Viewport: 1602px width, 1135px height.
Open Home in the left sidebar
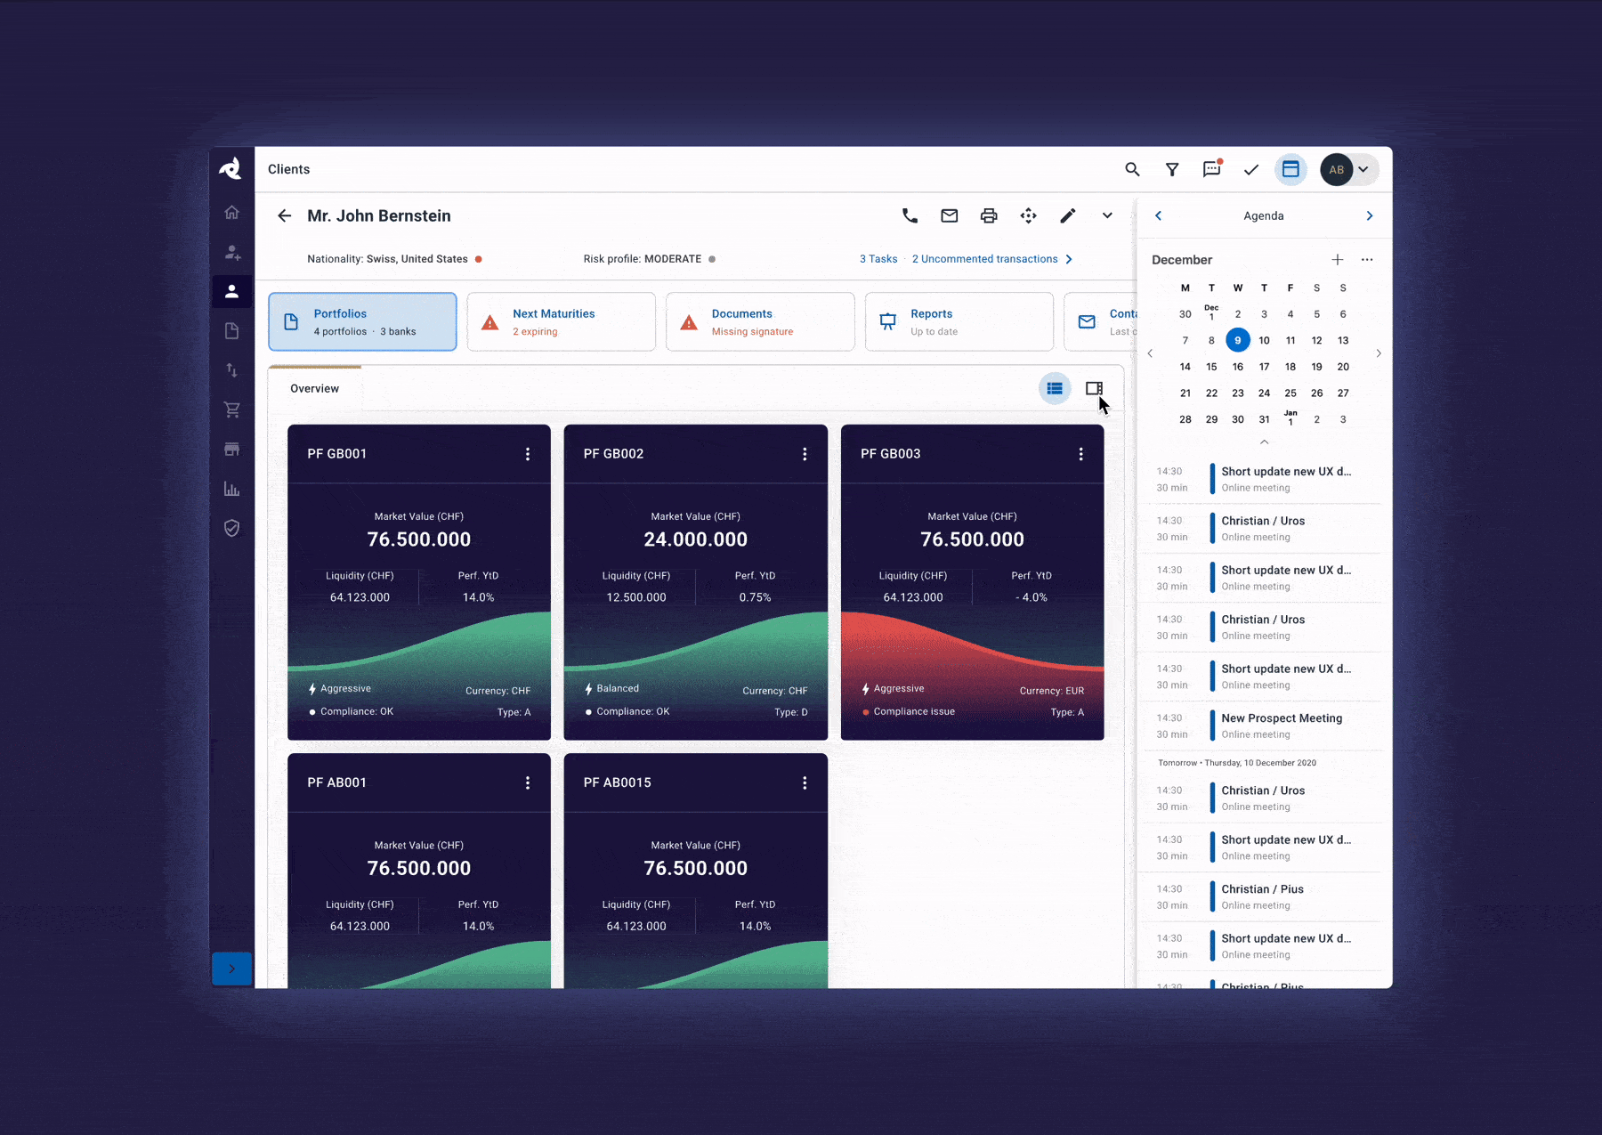tap(231, 212)
